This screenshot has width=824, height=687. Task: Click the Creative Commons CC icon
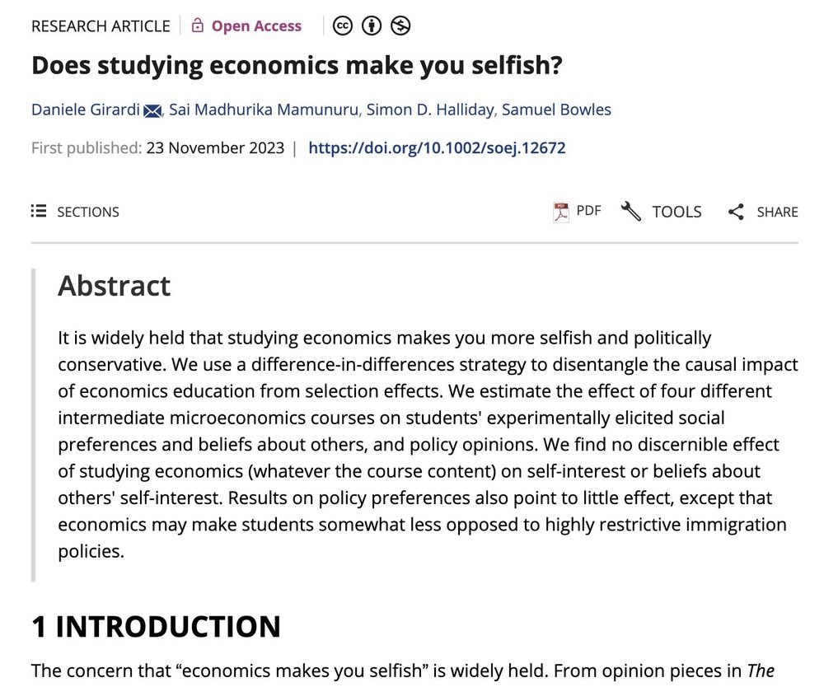[343, 26]
